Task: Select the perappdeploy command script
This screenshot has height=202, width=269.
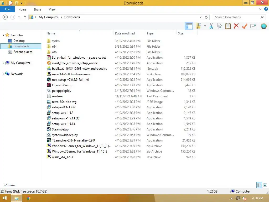Action: [61, 91]
